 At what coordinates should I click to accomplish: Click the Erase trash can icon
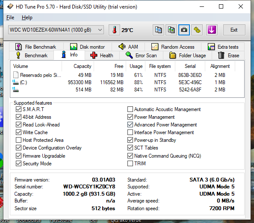pos(221,56)
